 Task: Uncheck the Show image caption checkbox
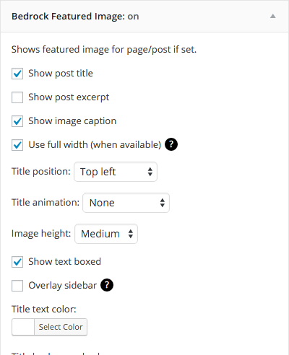17,121
